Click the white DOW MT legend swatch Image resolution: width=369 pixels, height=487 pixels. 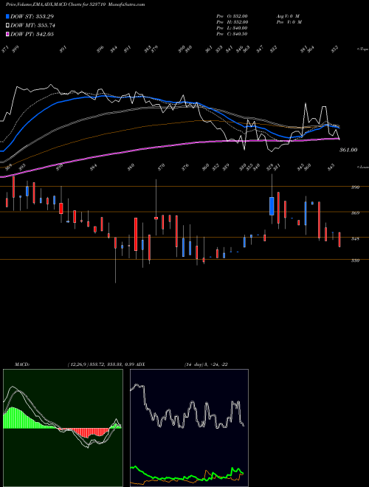pos(8,25)
